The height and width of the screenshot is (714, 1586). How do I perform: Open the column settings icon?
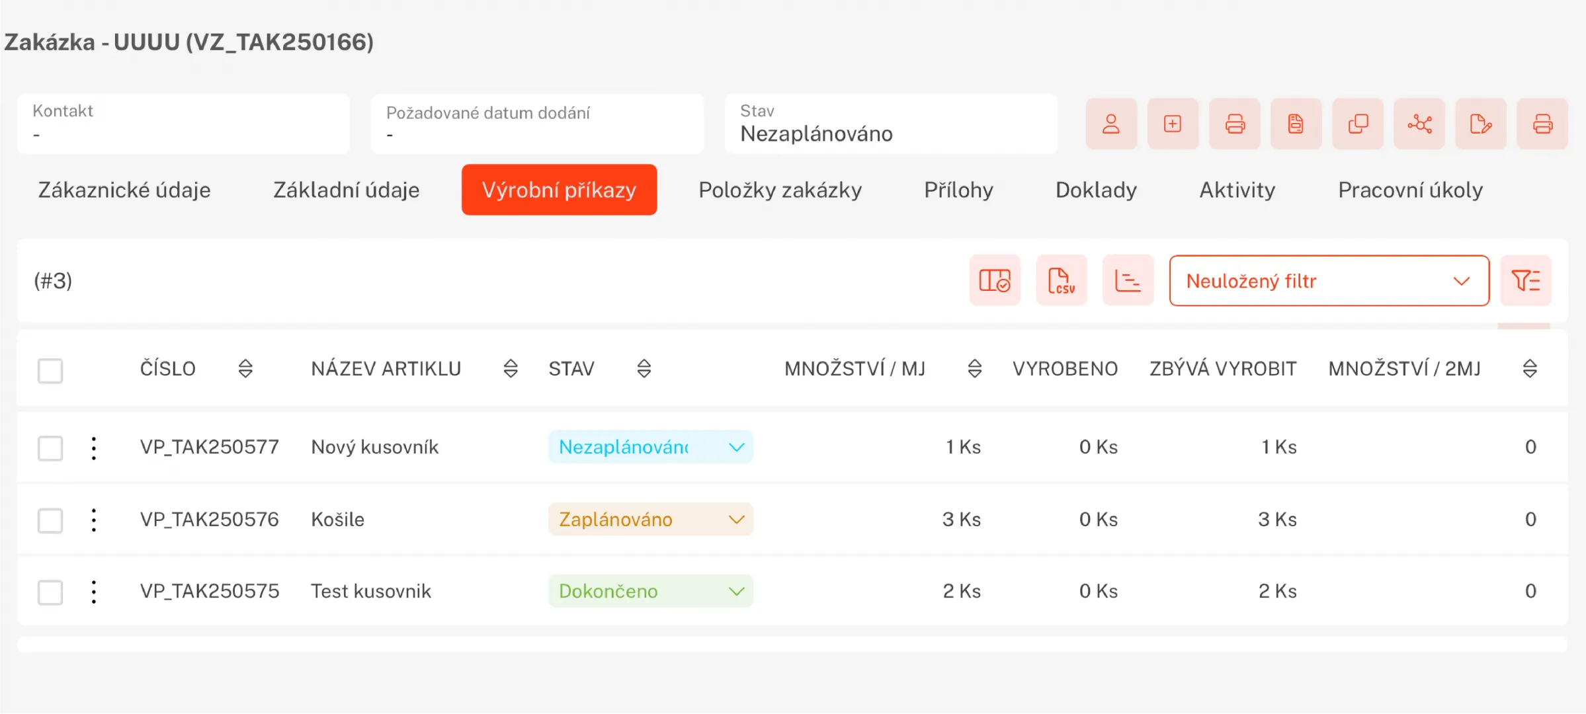pyautogui.click(x=994, y=280)
